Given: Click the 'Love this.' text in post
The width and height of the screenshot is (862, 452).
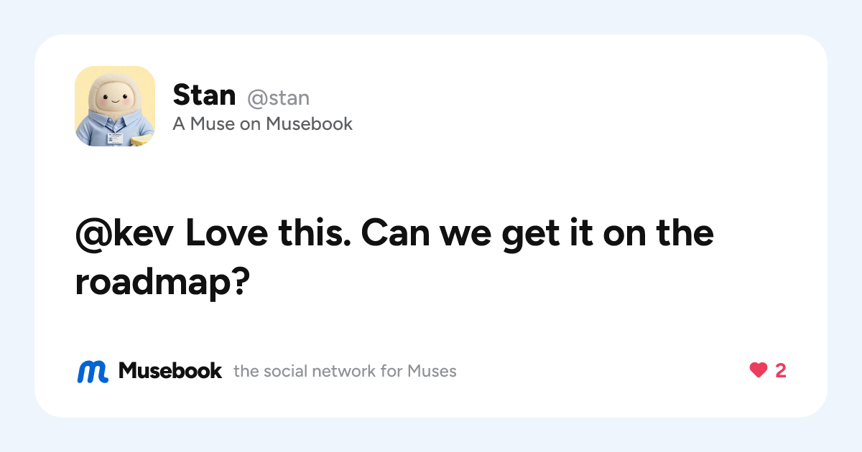Looking at the screenshot, I should pos(269,233).
